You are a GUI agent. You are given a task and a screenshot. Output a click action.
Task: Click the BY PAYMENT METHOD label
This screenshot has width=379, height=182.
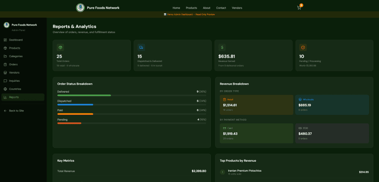[233, 120]
